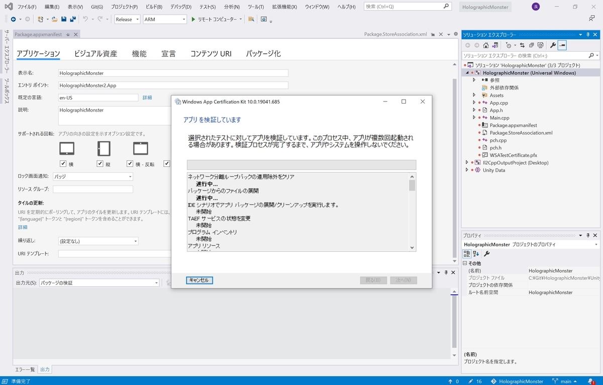Switch views icon in Solution Explorer
This screenshot has height=385, width=603.
point(494,45)
